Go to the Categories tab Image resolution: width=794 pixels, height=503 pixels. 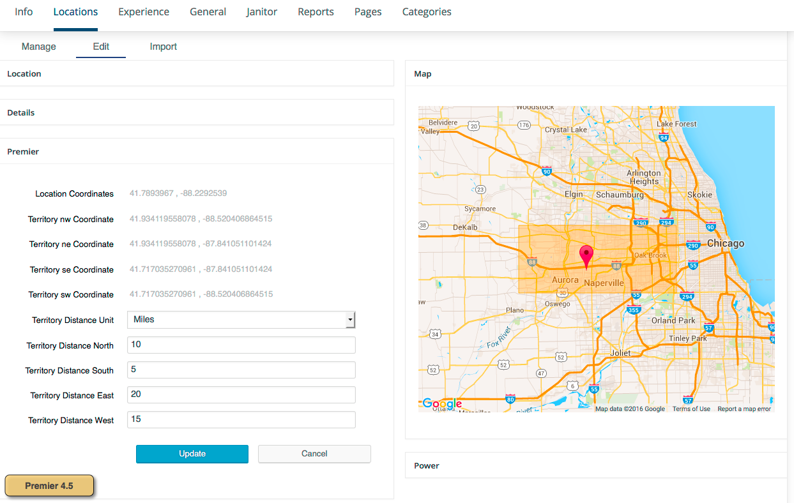(427, 12)
